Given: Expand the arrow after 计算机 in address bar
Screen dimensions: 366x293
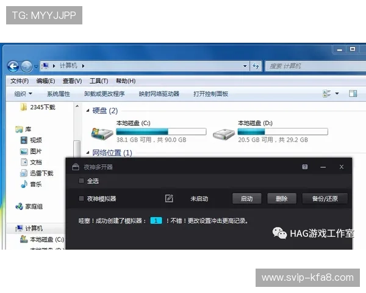Looking at the screenshot, I should pyautogui.click(x=83, y=66).
